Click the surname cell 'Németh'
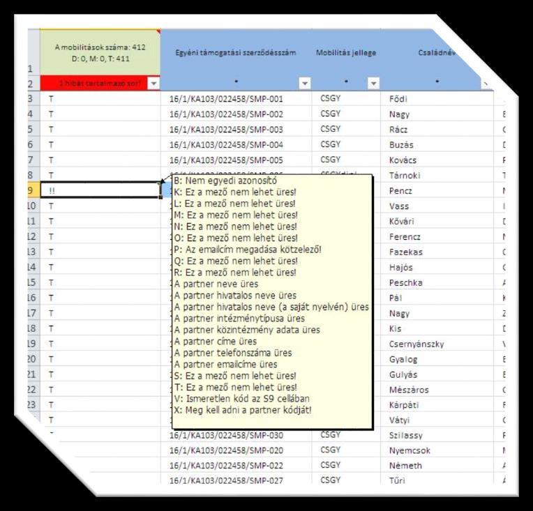 [x=437, y=466]
